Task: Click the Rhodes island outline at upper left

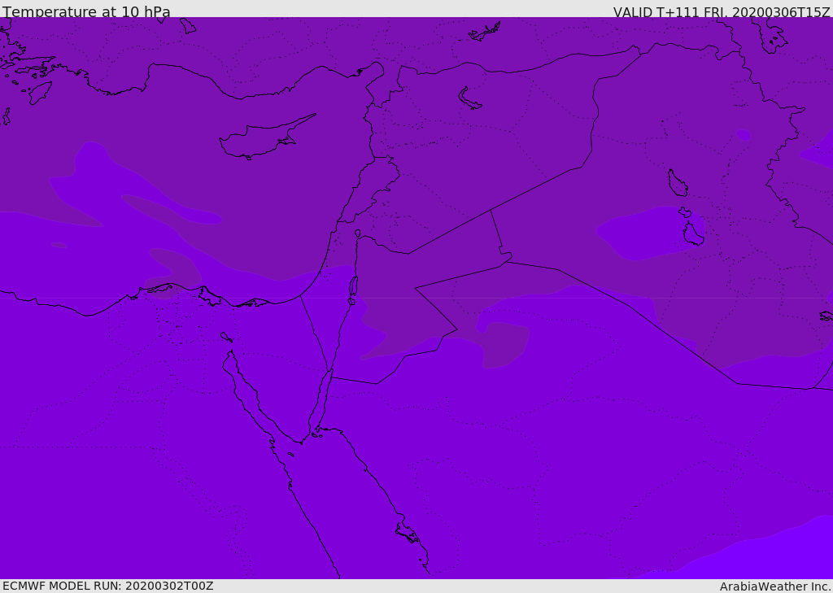Action: pos(39,92)
